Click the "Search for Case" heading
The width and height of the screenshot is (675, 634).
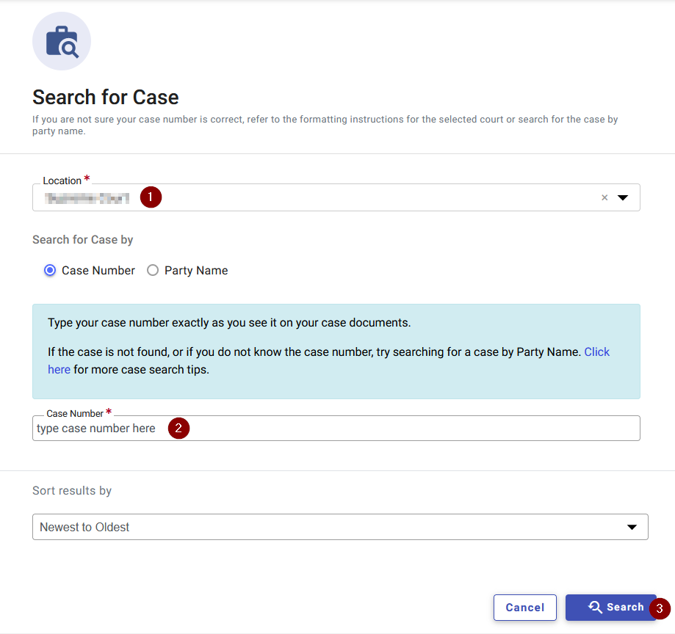(x=106, y=97)
